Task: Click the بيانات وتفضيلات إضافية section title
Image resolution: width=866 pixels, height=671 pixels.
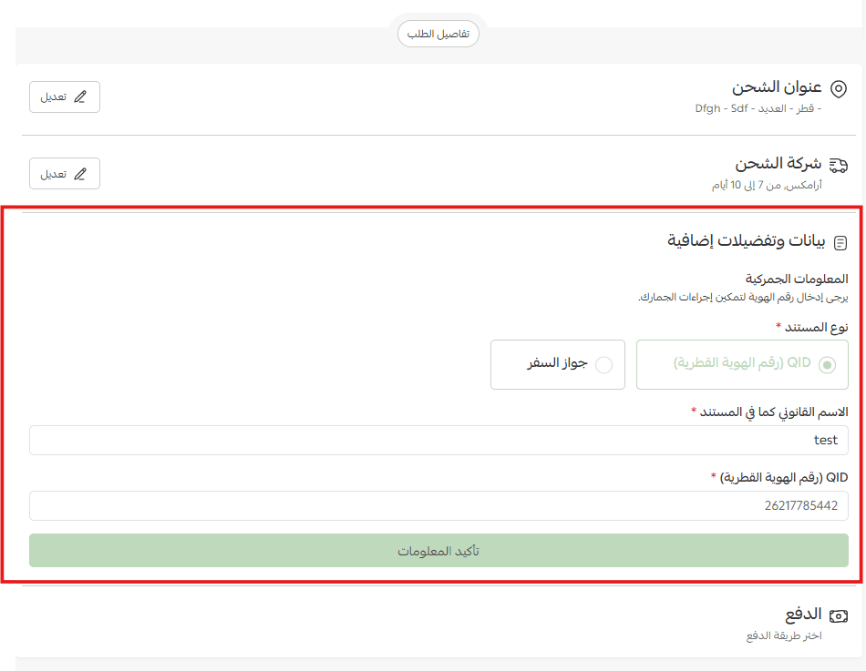Action: tap(746, 241)
